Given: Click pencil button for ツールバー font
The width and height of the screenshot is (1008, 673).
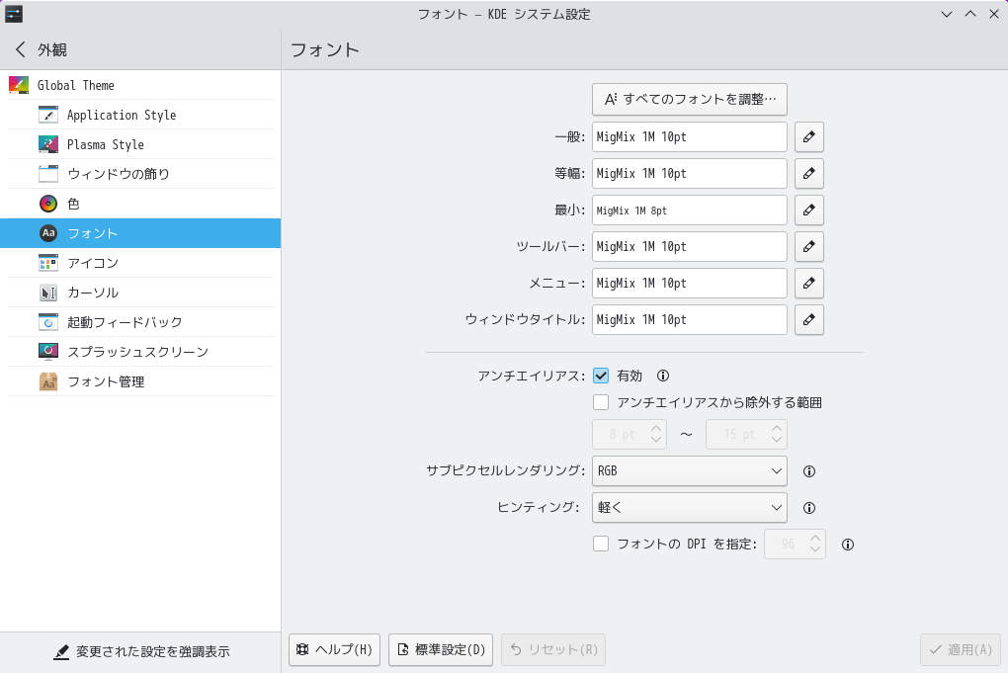Looking at the screenshot, I should coord(808,247).
